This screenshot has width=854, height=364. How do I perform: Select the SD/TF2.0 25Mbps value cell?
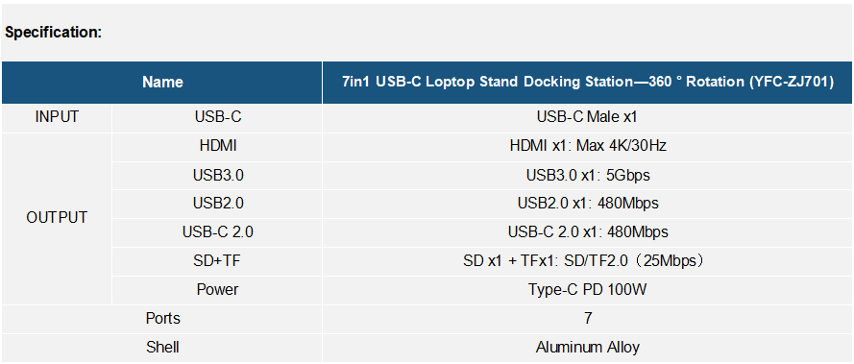click(x=588, y=261)
